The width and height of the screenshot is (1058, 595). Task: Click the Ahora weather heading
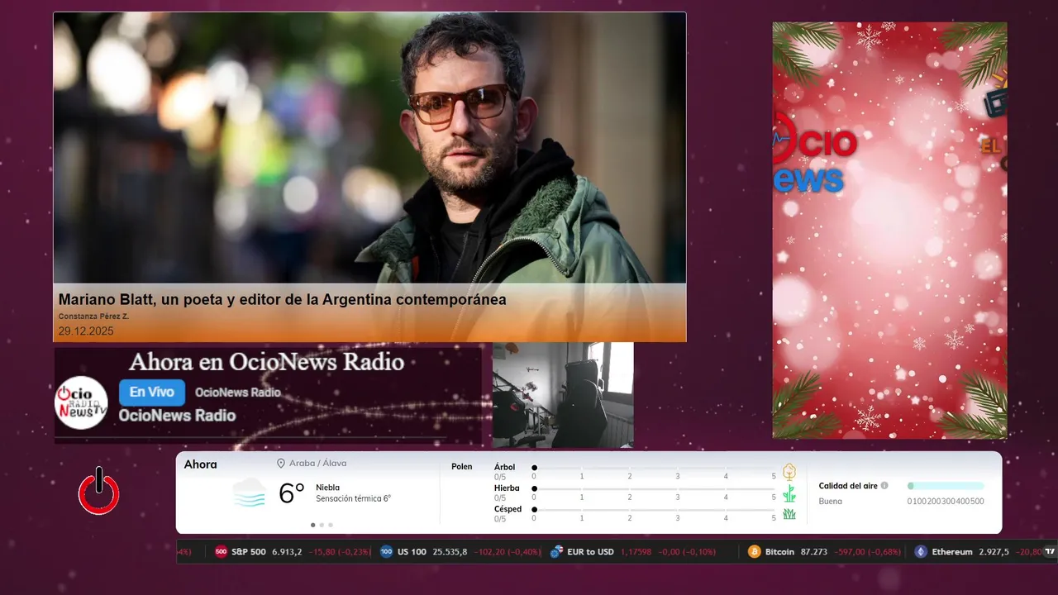(201, 464)
